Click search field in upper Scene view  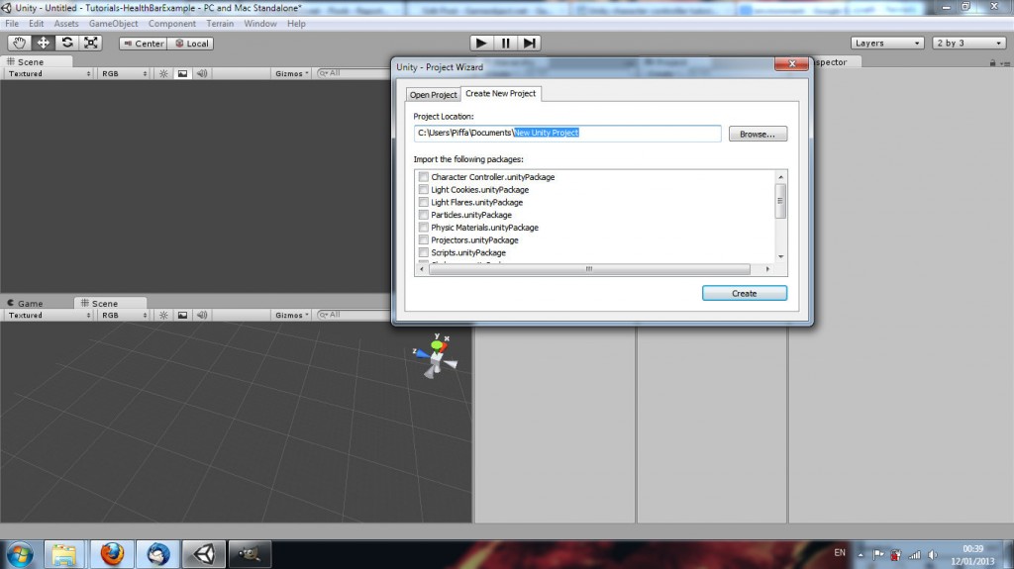pyautogui.click(x=354, y=73)
